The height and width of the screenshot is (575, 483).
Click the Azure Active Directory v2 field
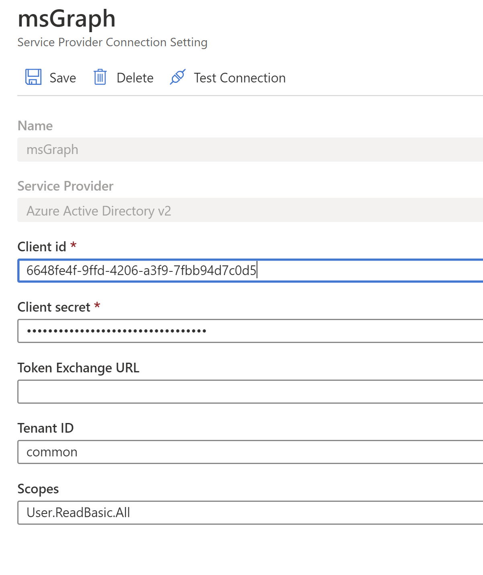(241, 210)
